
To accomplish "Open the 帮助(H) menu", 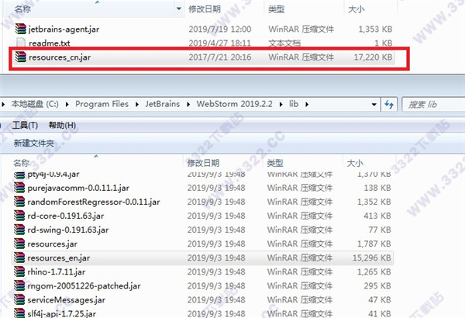I will pyautogui.click(x=62, y=125).
